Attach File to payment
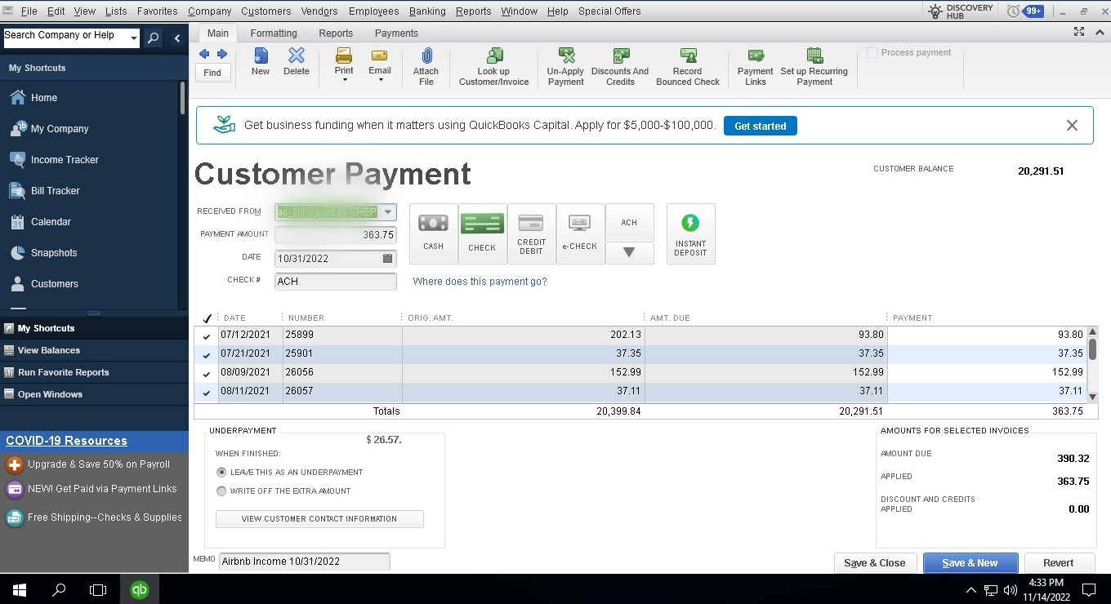The height and width of the screenshot is (604, 1111). tap(426, 66)
